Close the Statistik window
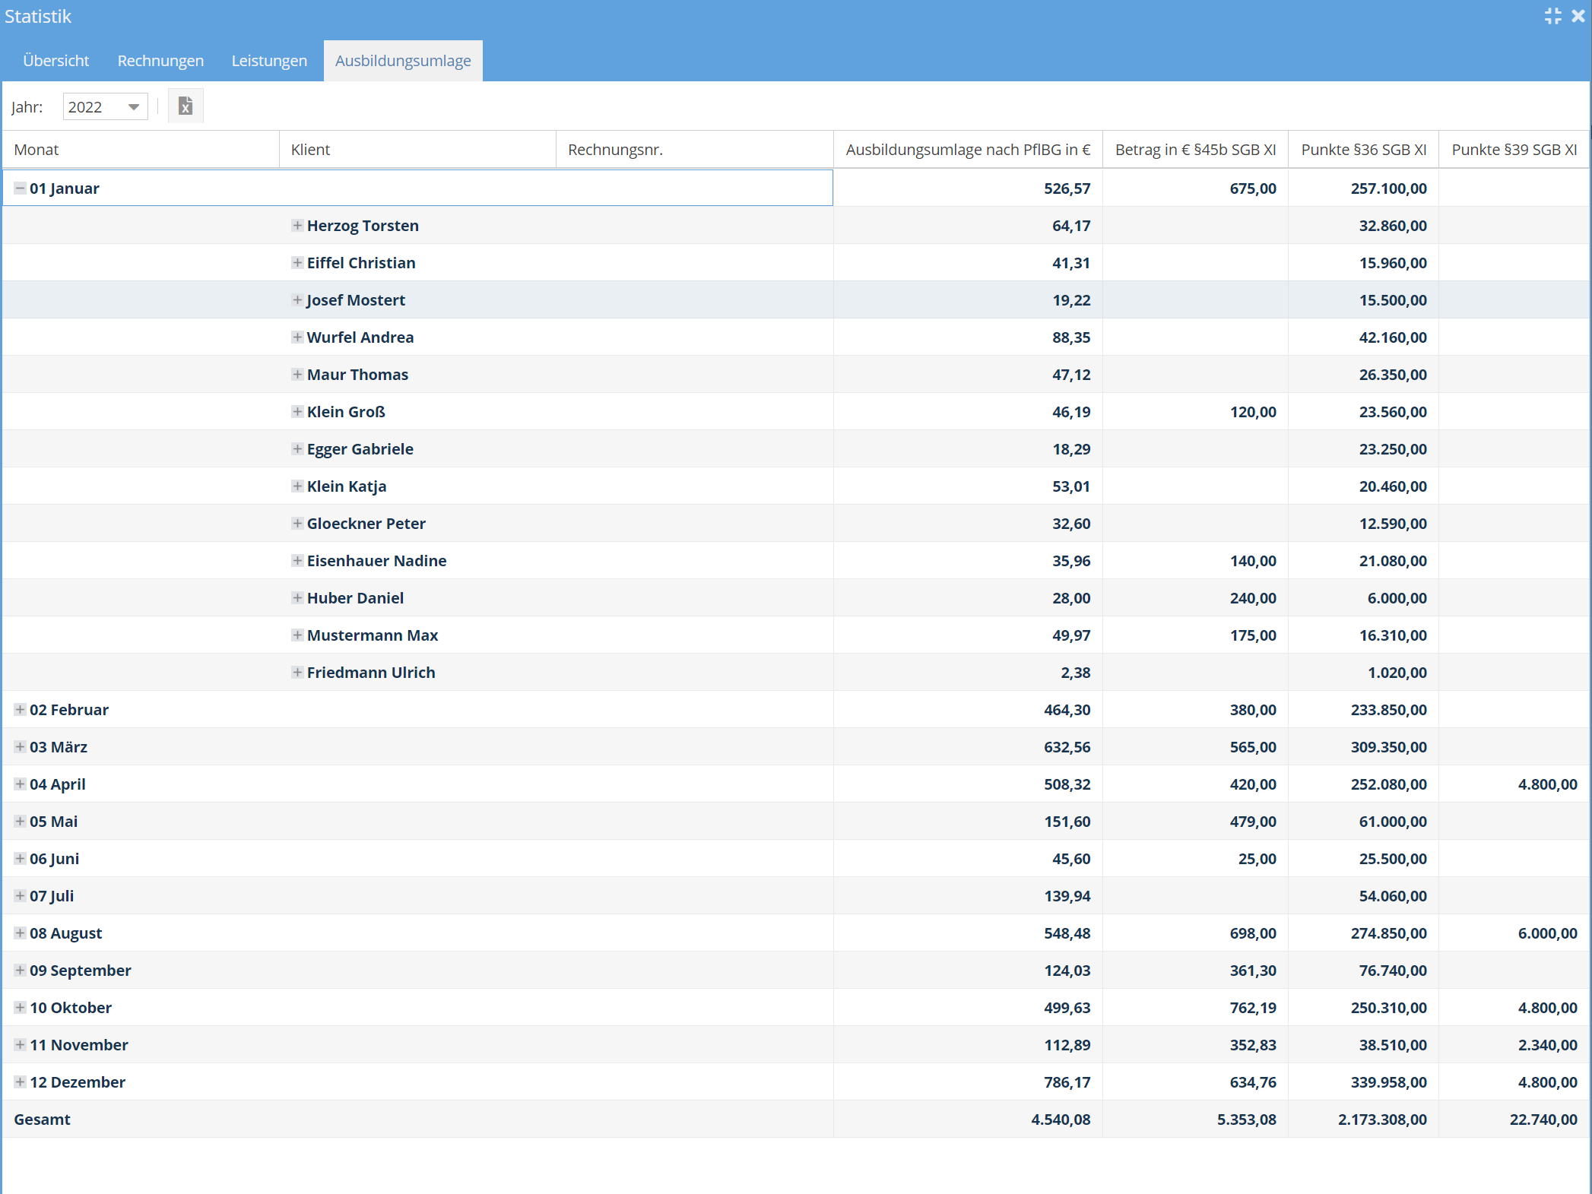 pyautogui.click(x=1578, y=16)
